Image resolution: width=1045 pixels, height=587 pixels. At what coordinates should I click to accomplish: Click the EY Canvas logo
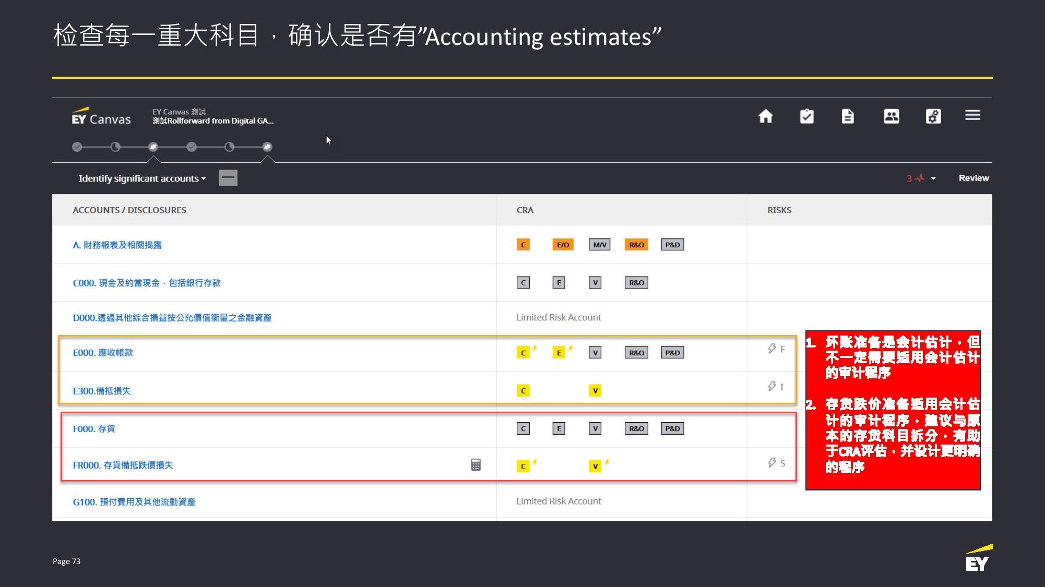point(101,117)
